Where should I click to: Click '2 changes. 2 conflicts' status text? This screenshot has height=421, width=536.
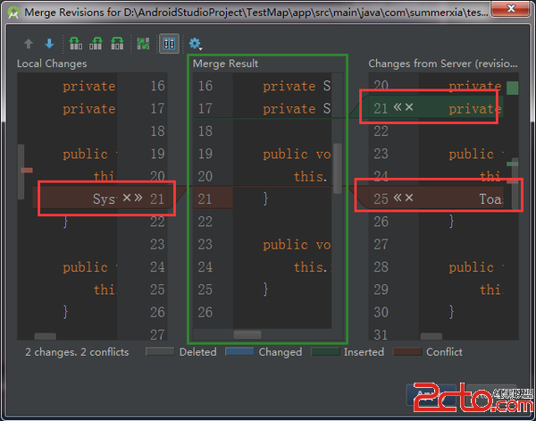coord(77,352)
